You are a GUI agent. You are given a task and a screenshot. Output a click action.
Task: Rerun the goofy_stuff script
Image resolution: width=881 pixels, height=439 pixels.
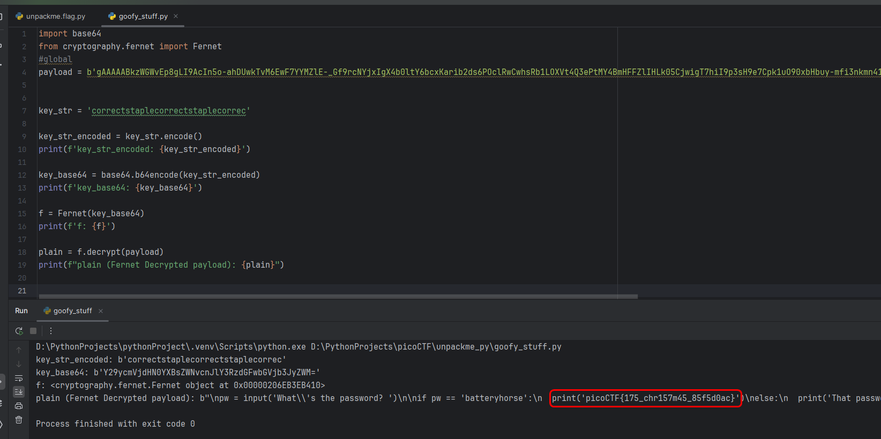(19, 331)
